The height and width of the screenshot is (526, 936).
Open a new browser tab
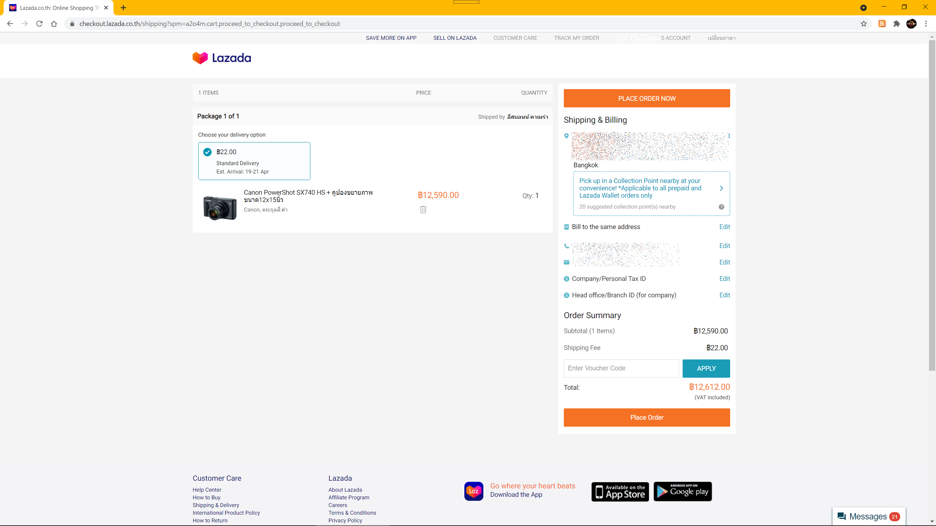[123, 8]
